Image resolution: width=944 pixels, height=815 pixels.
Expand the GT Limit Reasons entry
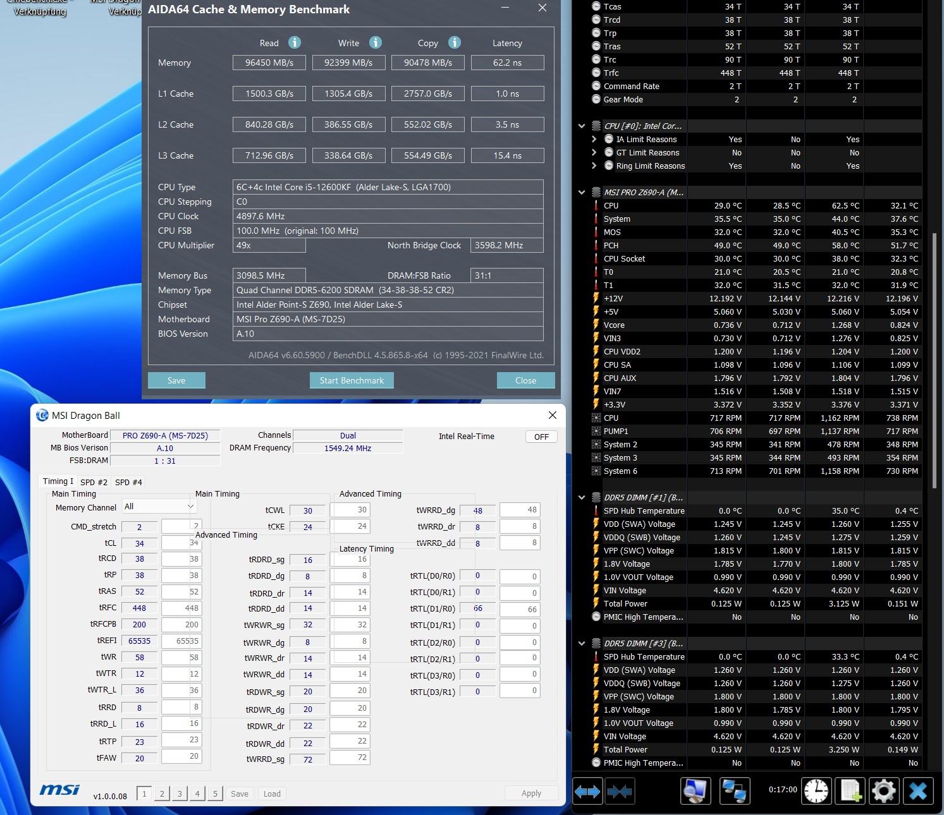594,152
